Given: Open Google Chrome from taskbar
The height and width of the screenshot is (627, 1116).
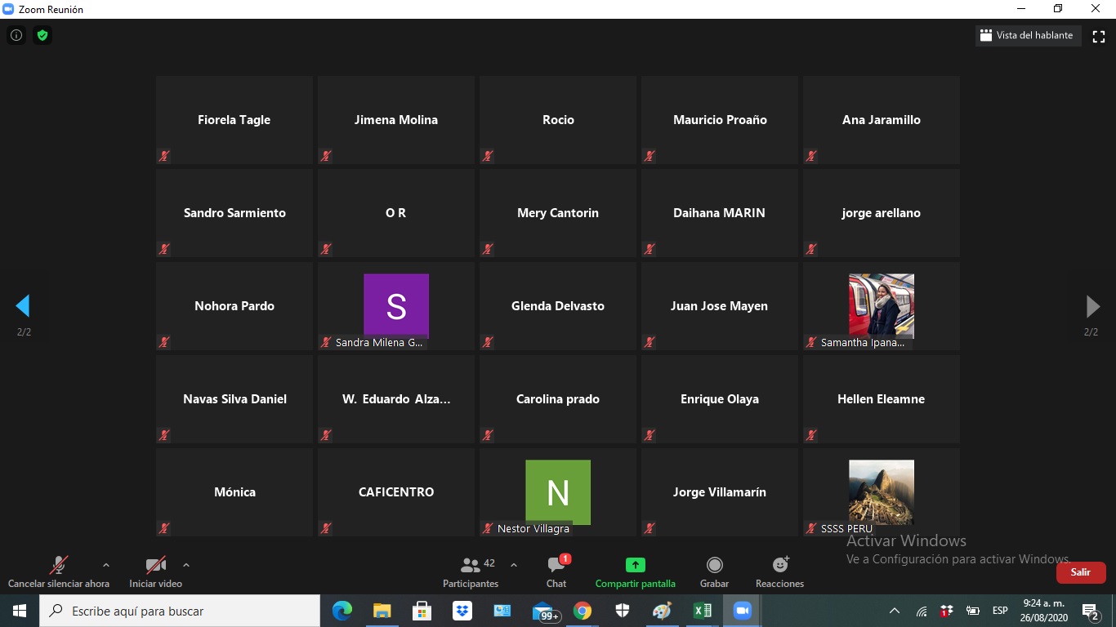Looking at the screenshot, I should click(x=583, y=611).
